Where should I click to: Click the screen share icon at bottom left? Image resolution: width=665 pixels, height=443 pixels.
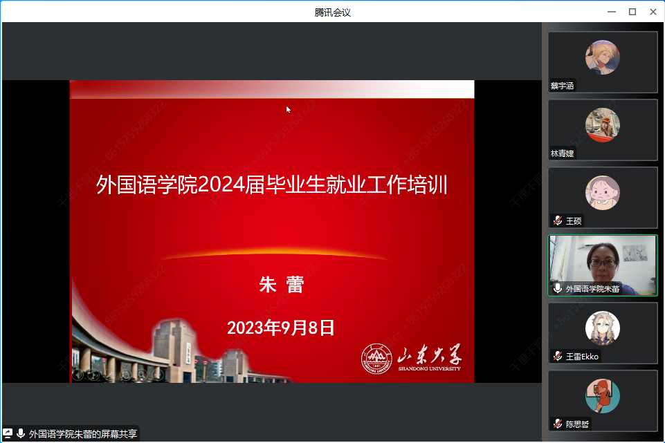coord(8,434)
